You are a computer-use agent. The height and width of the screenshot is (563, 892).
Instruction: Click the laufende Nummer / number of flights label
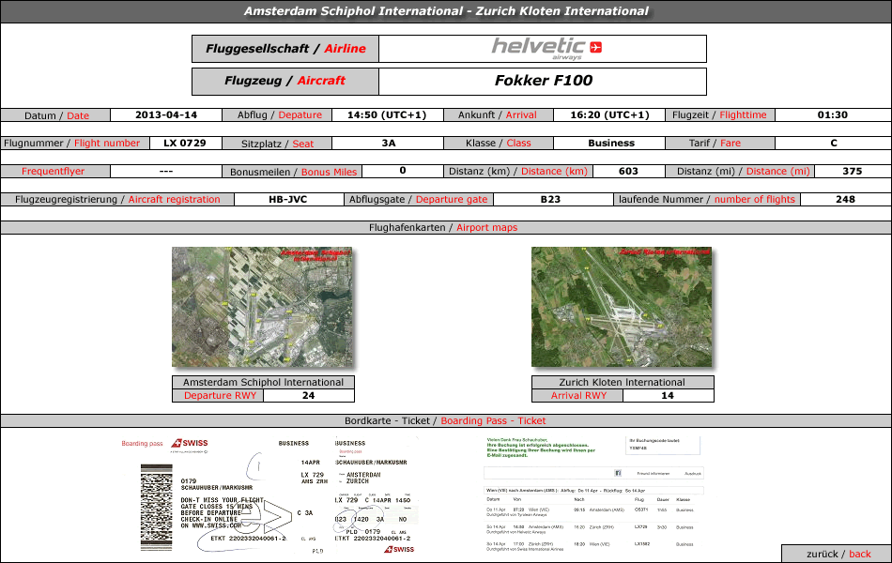click(x=707, y=200)
